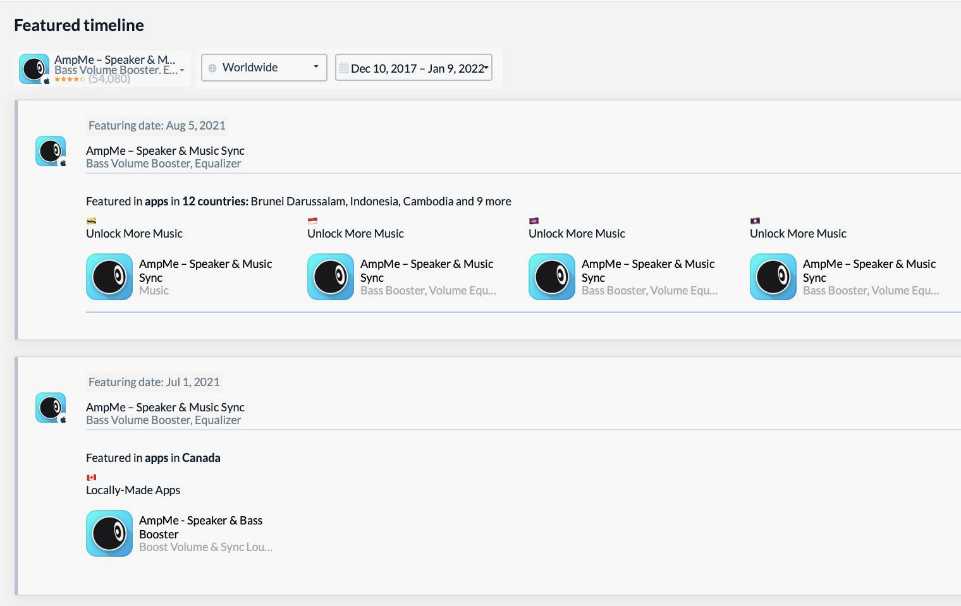Open the date range Dec 10, 2017 – Jan 9, 2022

[413, 68]
